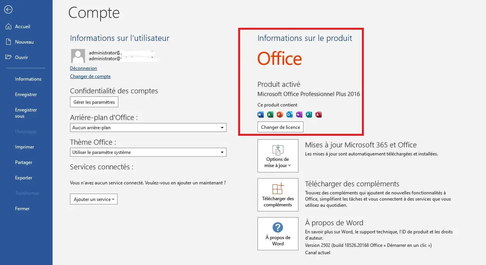Click the Services connectés heading
This screenshot has height=265, width=486.
(x=102, y=167)
